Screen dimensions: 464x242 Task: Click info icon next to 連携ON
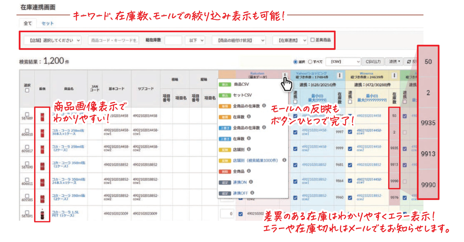[x=251, y=182]
